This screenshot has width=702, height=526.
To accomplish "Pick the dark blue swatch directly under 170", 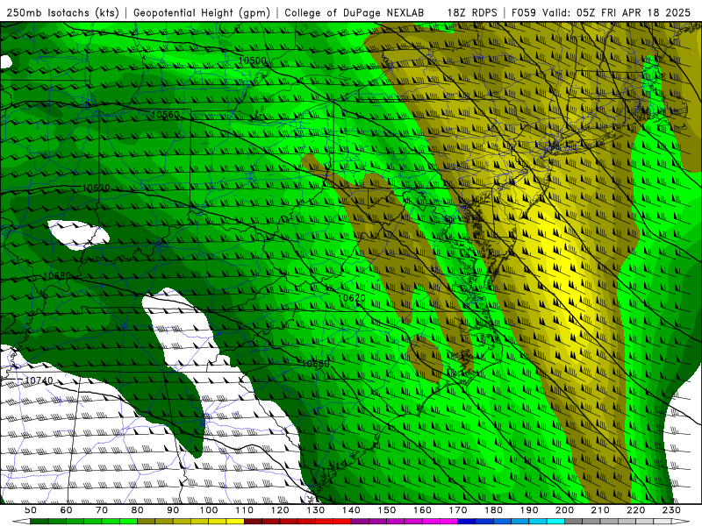I will click(x=467, y=522).
